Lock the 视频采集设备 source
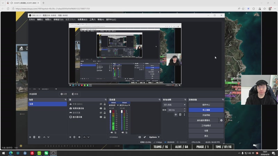This screenshot has height=156, width=278. pyautogui.click(x=105, y=108)
